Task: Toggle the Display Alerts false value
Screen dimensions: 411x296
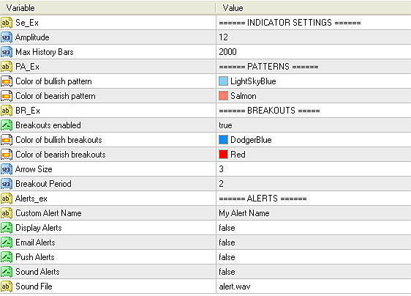Action: click(314, 228)
